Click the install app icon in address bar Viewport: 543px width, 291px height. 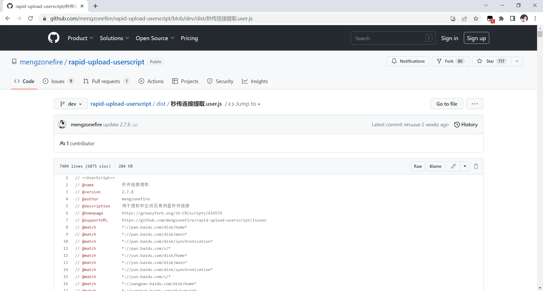coord(453,19)
